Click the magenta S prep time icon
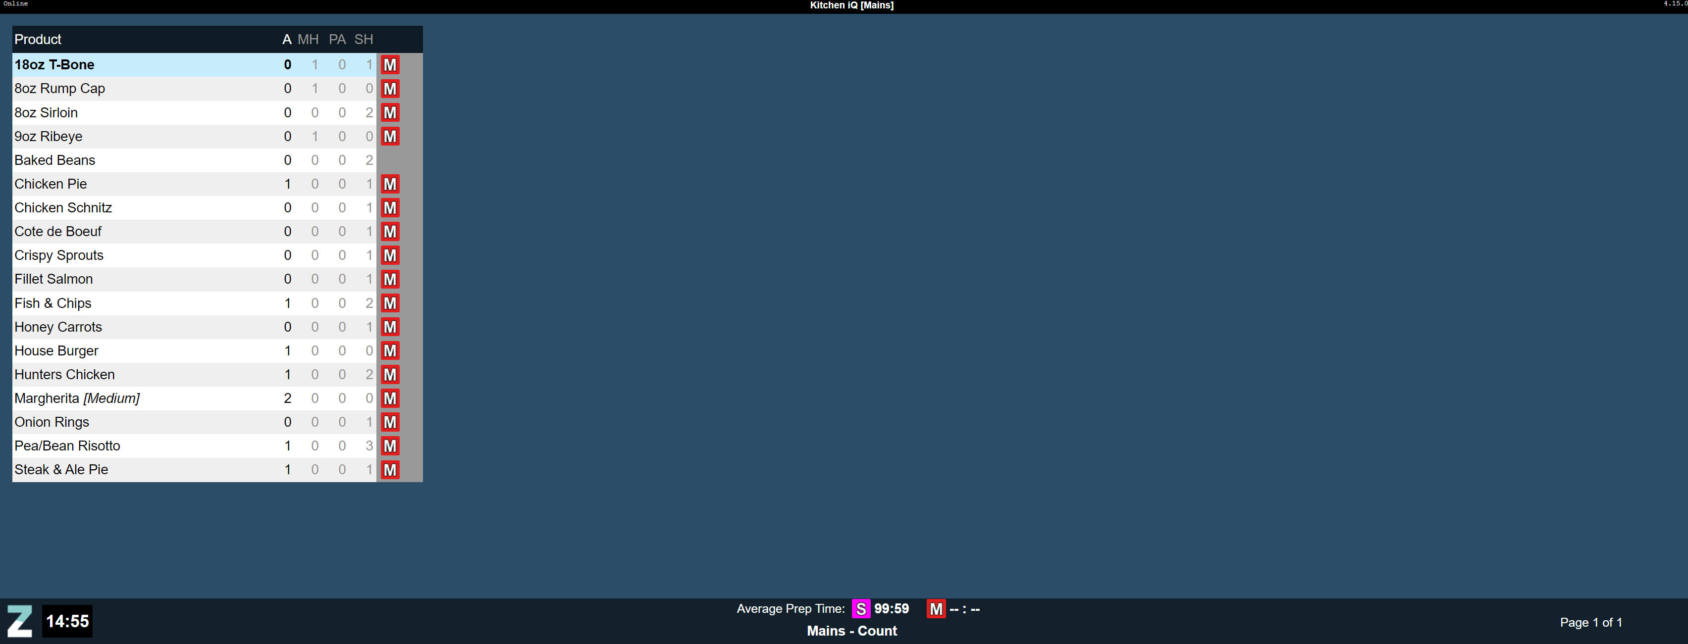The image size is (1688, 644). tap(860, 609)
